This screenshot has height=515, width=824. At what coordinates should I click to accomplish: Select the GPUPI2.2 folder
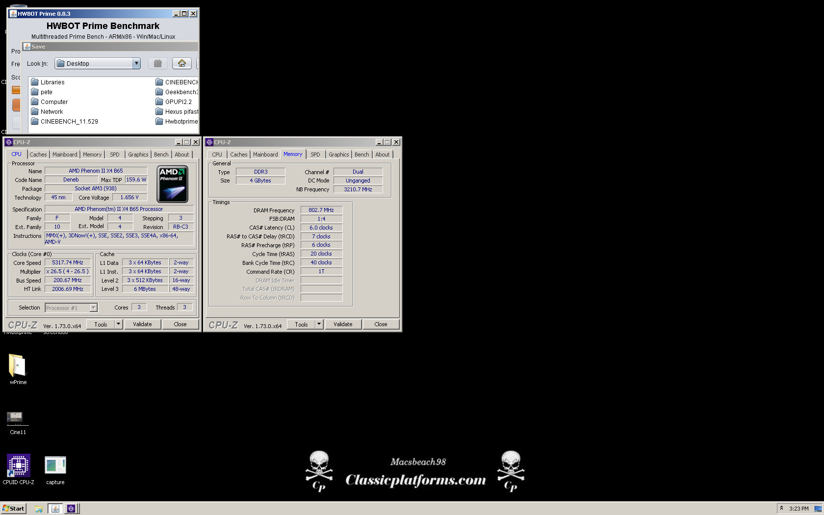pyautogui.click(x=174, y=102)
